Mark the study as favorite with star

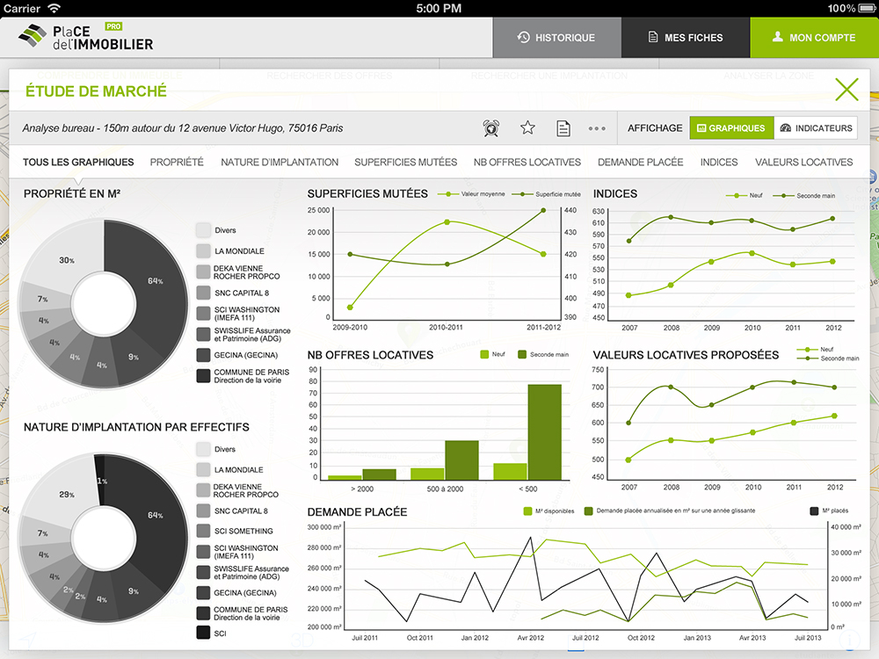tap(527, 128)
